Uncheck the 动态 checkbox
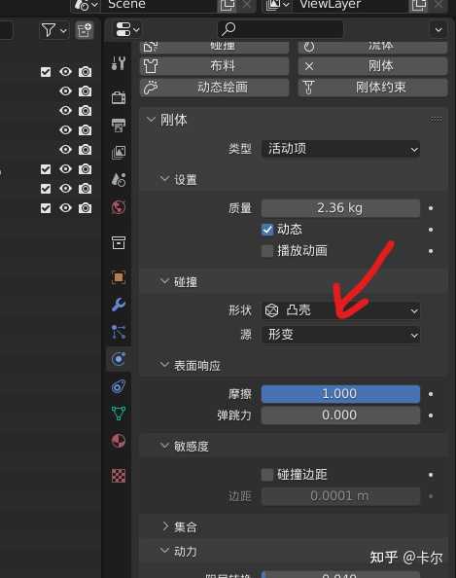Screen dimensions: 456x578 coord(267,230)
